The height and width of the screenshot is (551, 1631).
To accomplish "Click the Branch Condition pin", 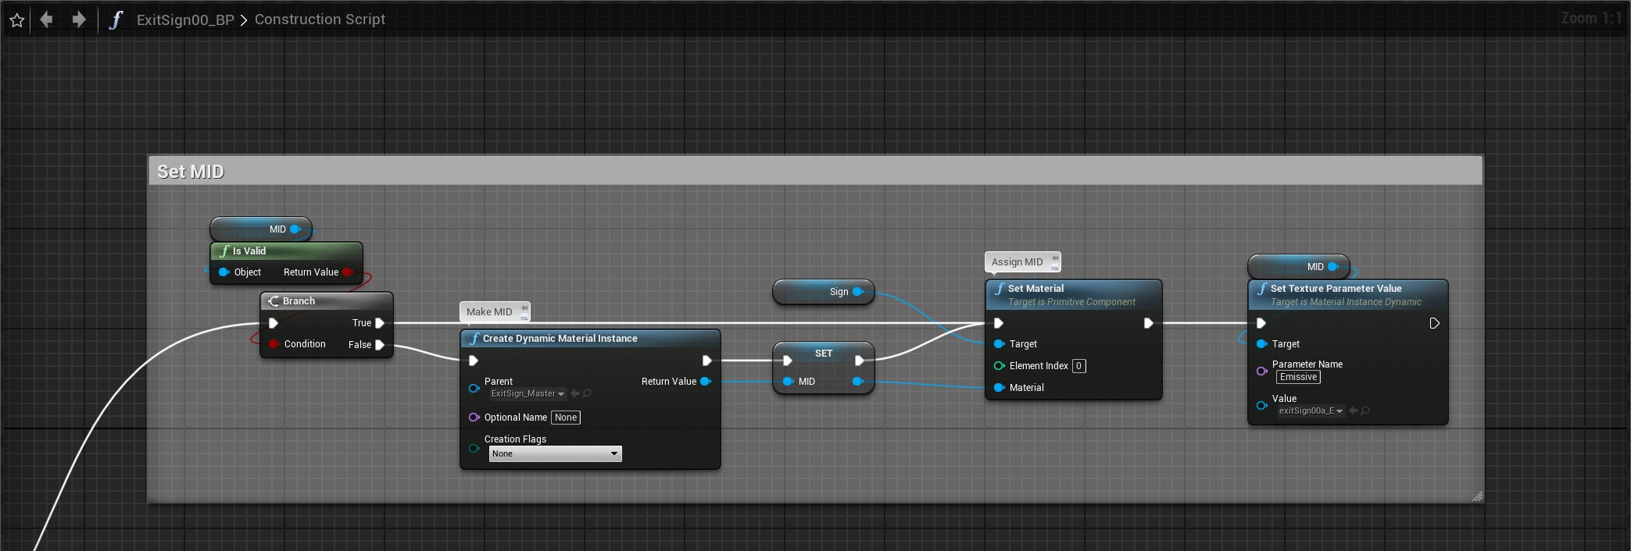I will pyautogui.click(x=274, y=344).
